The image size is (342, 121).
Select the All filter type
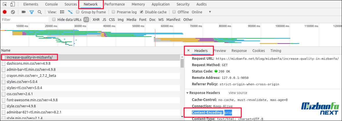pos(86,20)
